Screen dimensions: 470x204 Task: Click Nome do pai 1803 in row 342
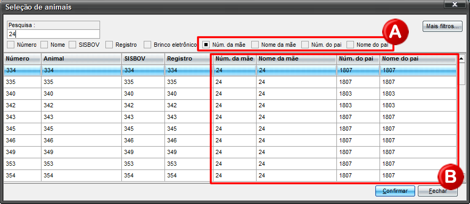[x=418, y=105]
